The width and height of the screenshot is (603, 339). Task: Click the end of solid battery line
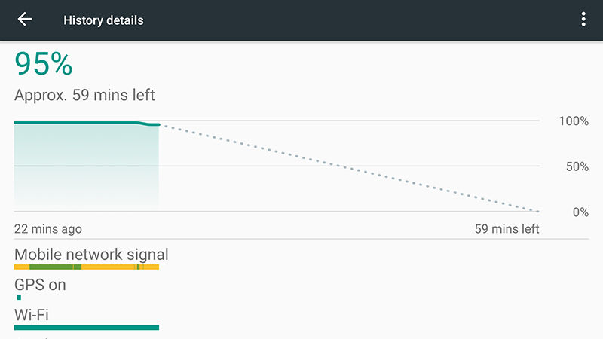click(x=158, y=124)
